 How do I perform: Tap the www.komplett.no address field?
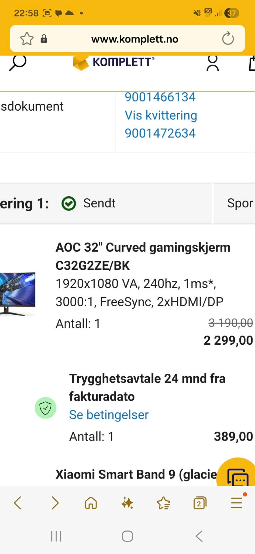click(135, 39)
